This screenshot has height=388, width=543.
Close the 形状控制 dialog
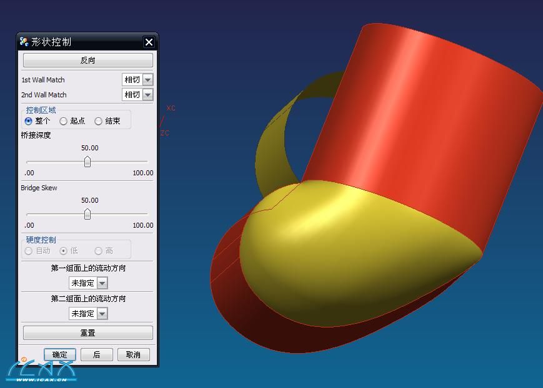click(149, 42)
